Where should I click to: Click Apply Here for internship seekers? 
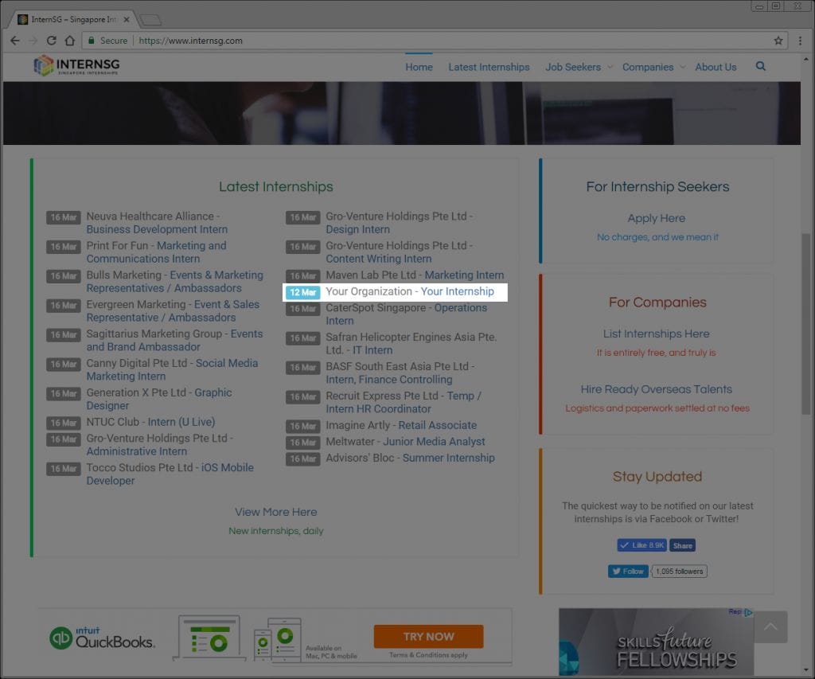[x=656, y=218]
